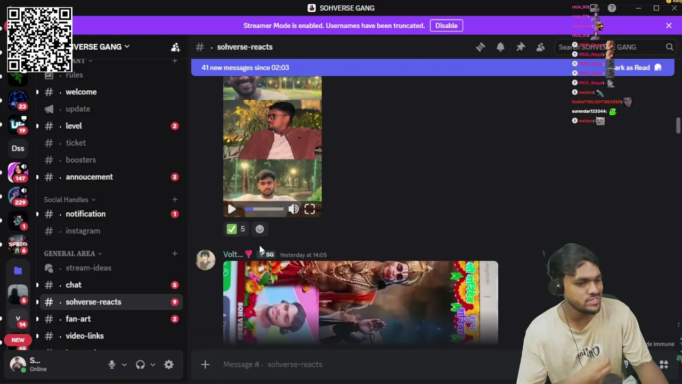682x384 pixels.
Task: Open the server with the 14 badge
Action: click(x=18, y=318)
